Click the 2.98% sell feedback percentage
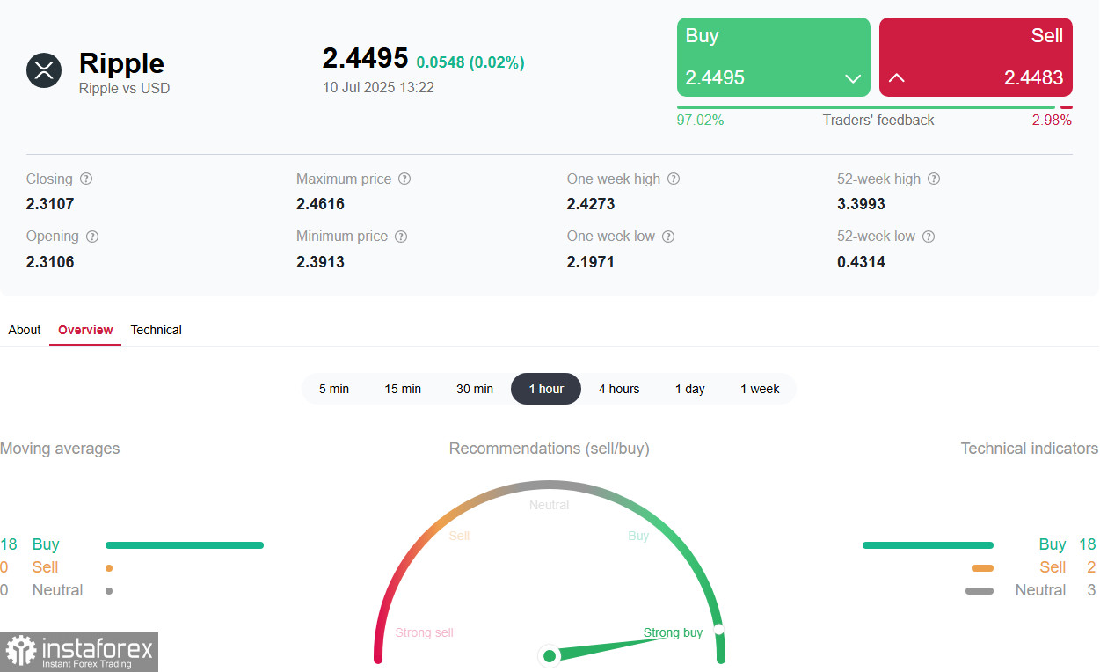Screen dimensions: 1100x672 point(1052,121)
